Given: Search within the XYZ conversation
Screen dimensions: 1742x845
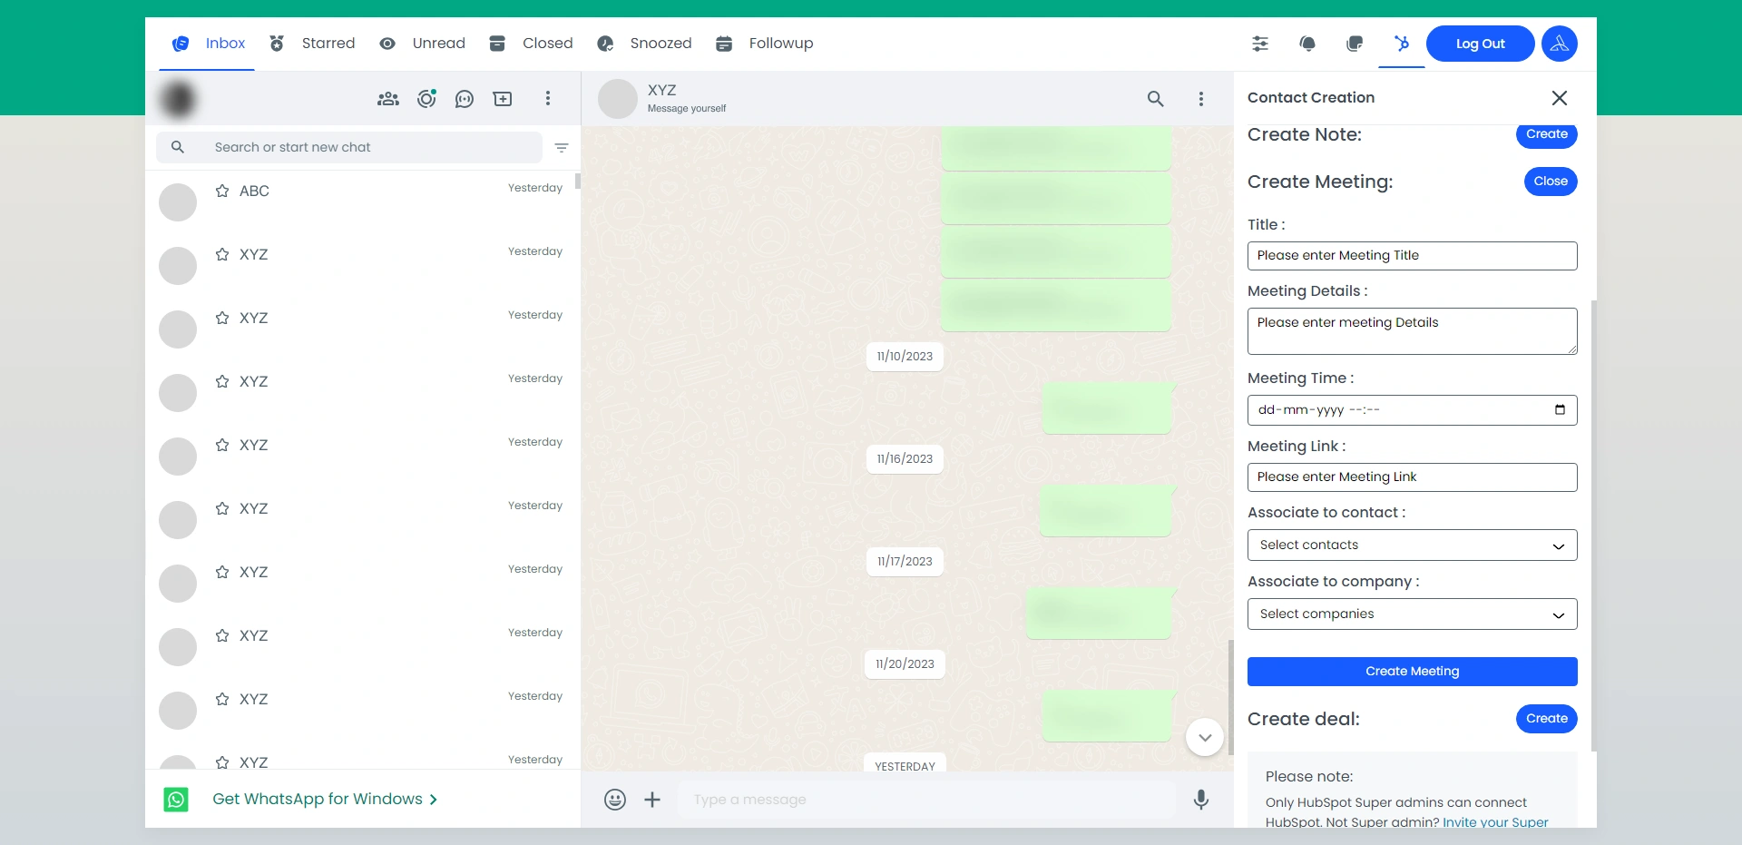Looking at the screenshot, I should tap(1155, 99).
